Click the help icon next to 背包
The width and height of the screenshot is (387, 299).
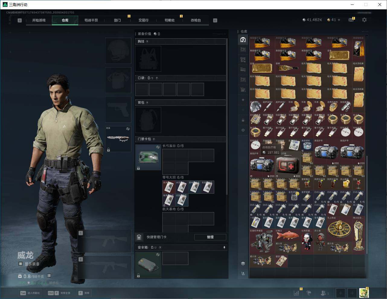[147, 103]
